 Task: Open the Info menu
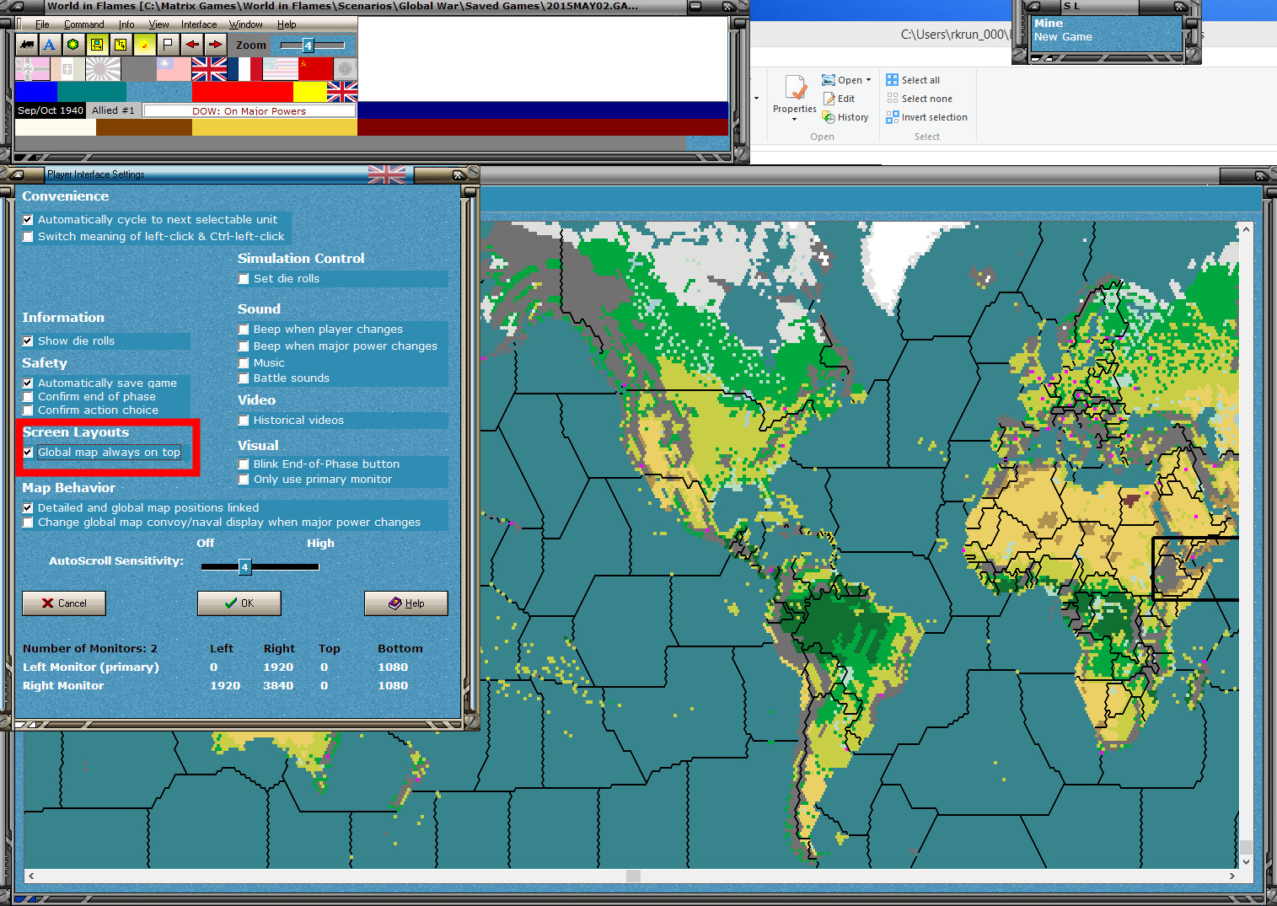point(126,24)
